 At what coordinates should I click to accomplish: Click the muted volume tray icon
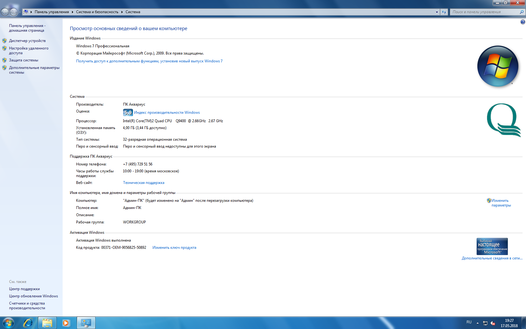[493, 323]
